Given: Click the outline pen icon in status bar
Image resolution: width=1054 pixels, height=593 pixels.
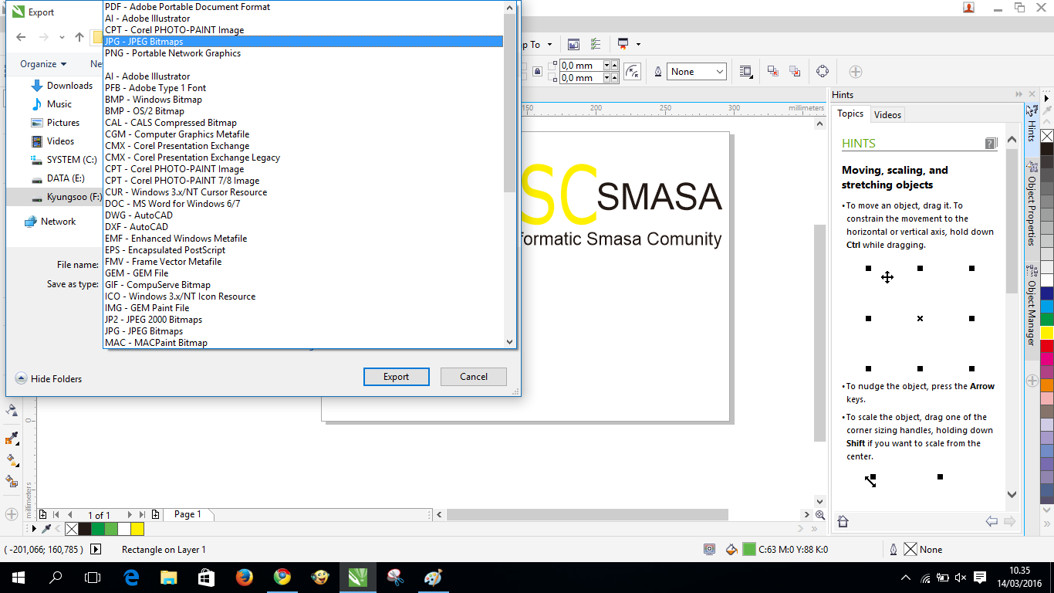Looking at the screenshot, I should point(894,550).
